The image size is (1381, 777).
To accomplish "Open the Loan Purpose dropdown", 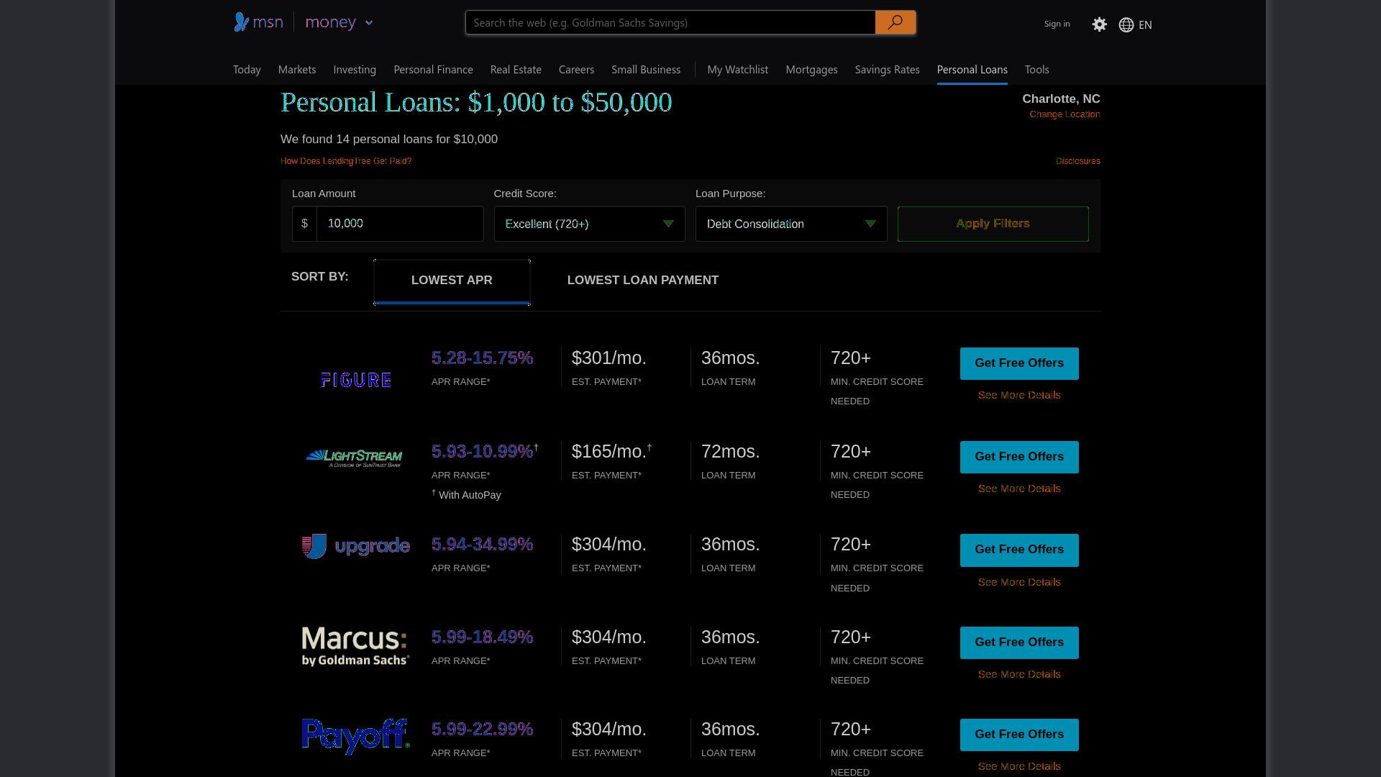I will pyautogui.click(x=791, y=224).
